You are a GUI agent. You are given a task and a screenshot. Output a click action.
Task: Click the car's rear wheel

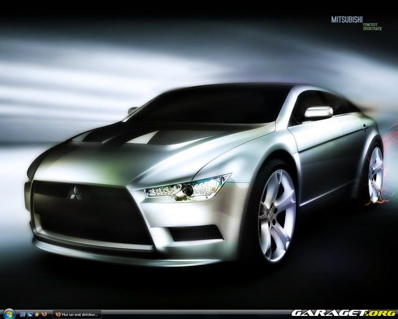[375, 174]
